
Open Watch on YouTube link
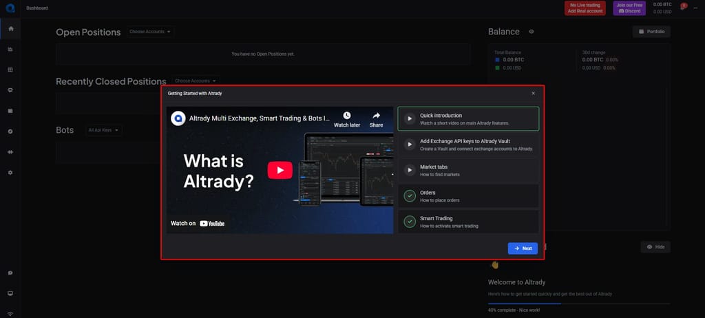pos(198,223)
